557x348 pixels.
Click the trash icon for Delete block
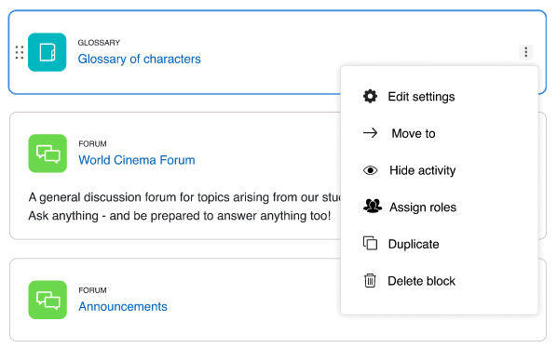[370, 281]
